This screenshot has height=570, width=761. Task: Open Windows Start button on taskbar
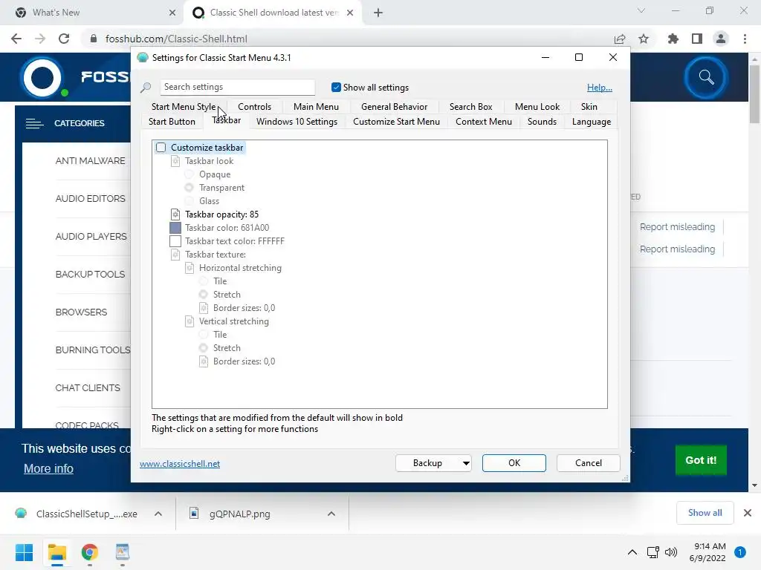pos(24,552)
